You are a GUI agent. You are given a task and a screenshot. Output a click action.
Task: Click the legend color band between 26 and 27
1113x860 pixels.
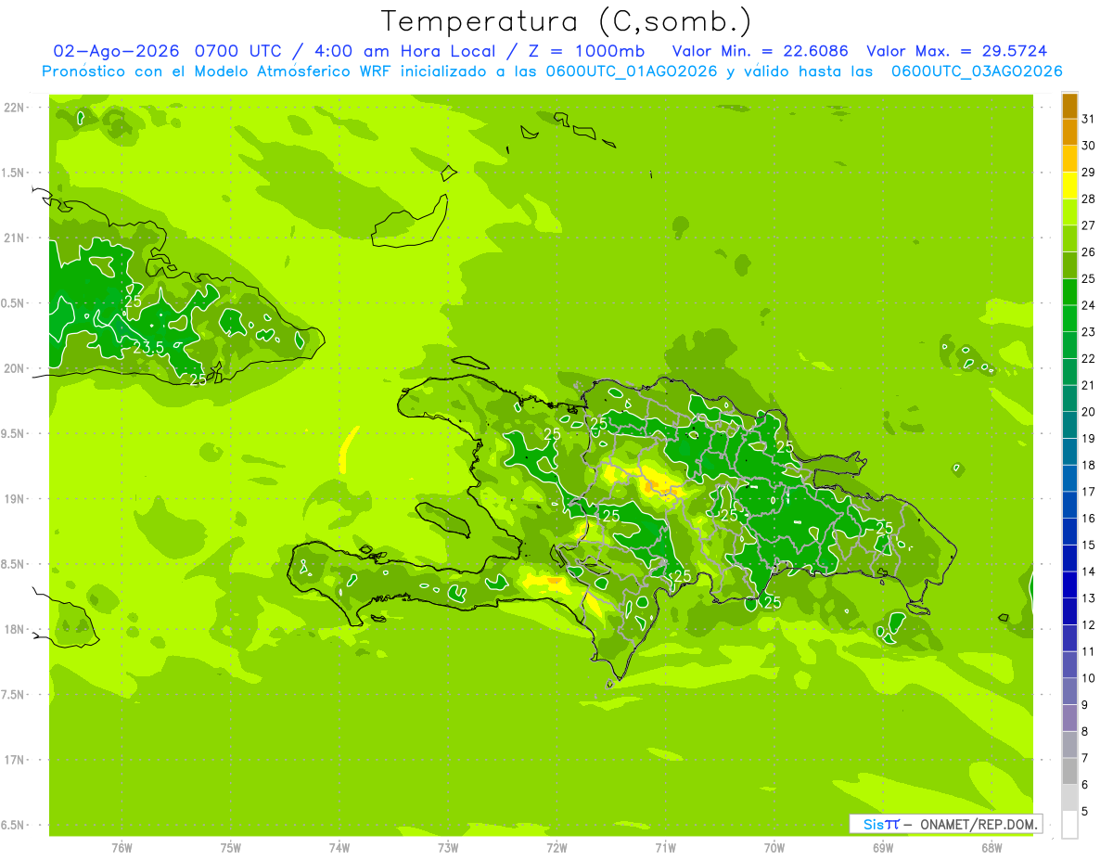click(x=1069, y=238)
